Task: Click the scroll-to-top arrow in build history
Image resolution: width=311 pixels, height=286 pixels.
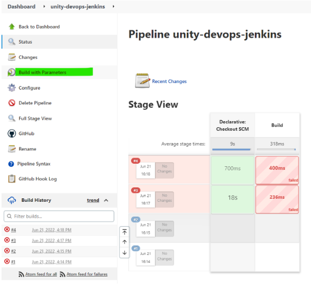Action: pos(124,232)
